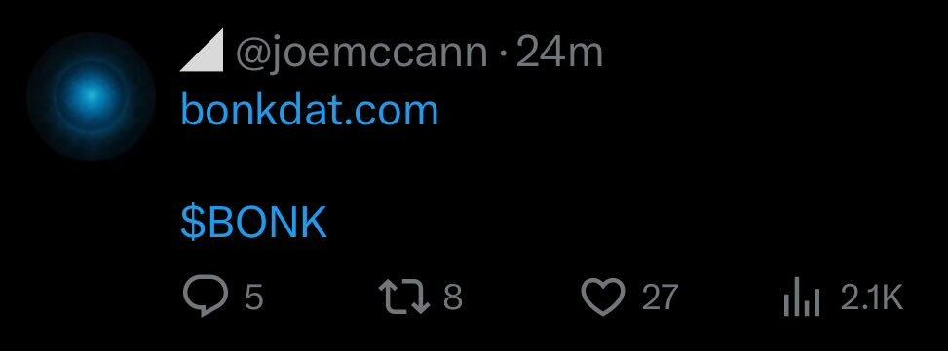This screenshot has width=948, height=351.
Task: Click the $BONK cashtag
Action: click(x=254, y=222)
